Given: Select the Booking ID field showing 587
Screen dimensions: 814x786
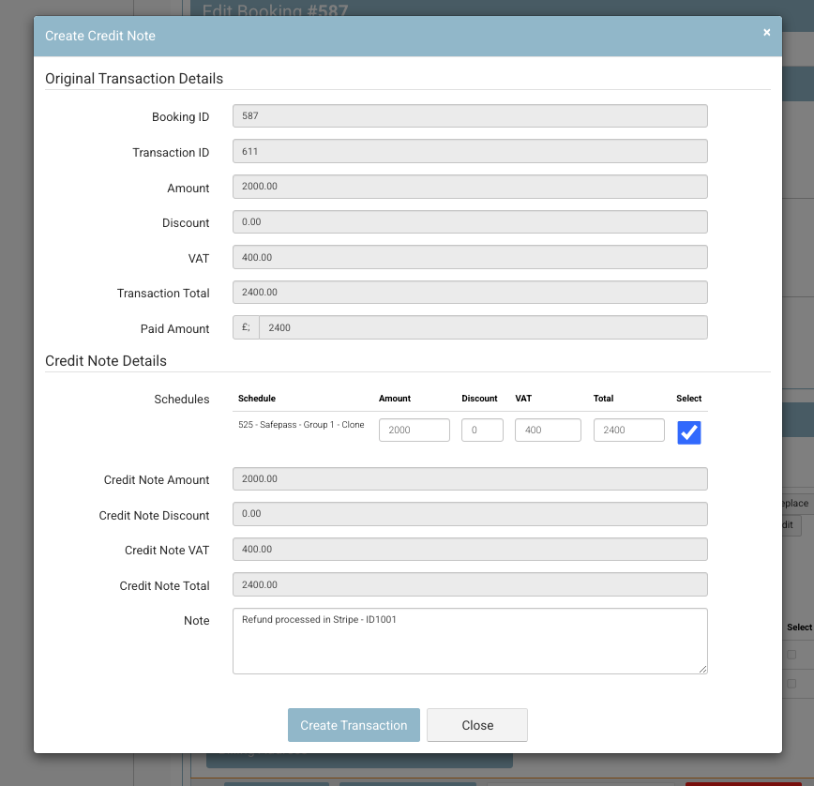Looking at the screenshot, I should [470, 115].
